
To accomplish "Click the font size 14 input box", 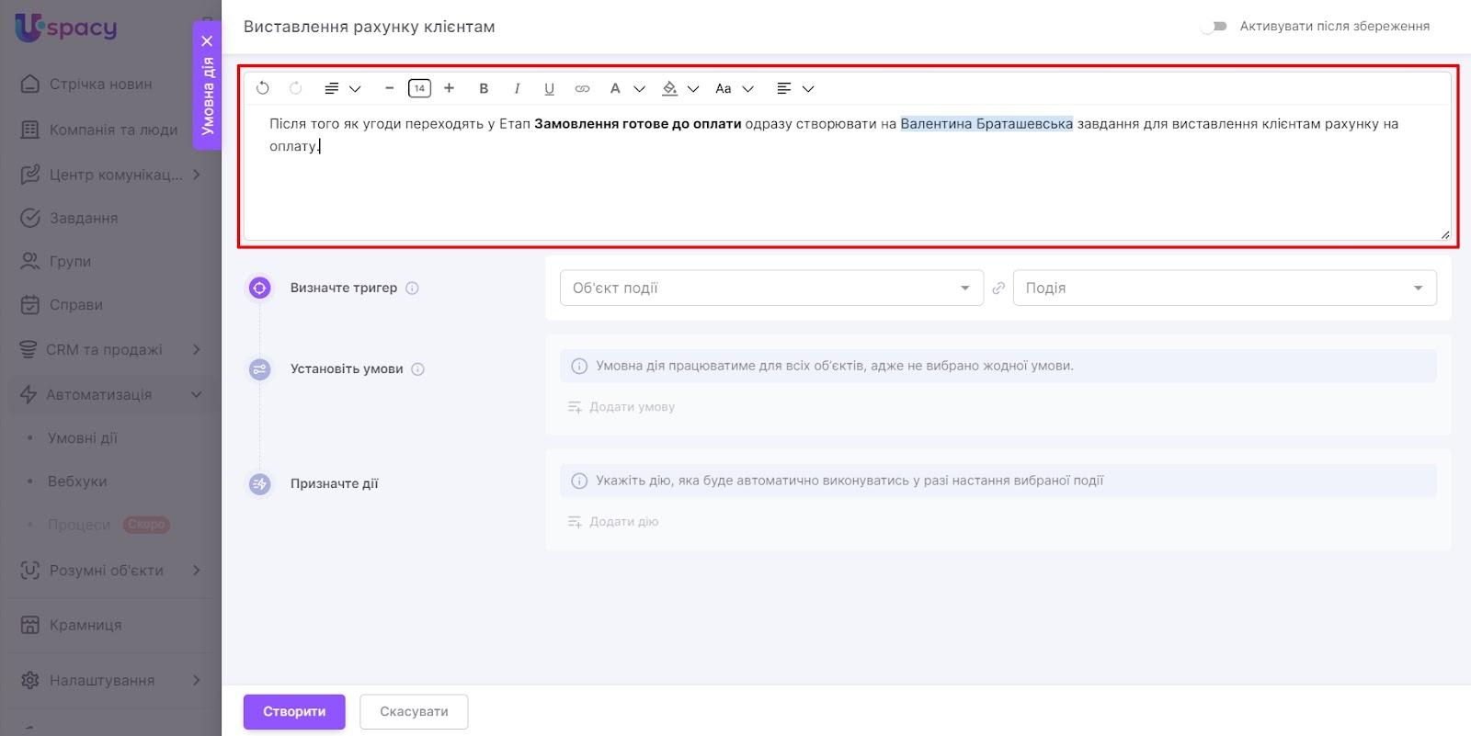I will coord(419,88).
